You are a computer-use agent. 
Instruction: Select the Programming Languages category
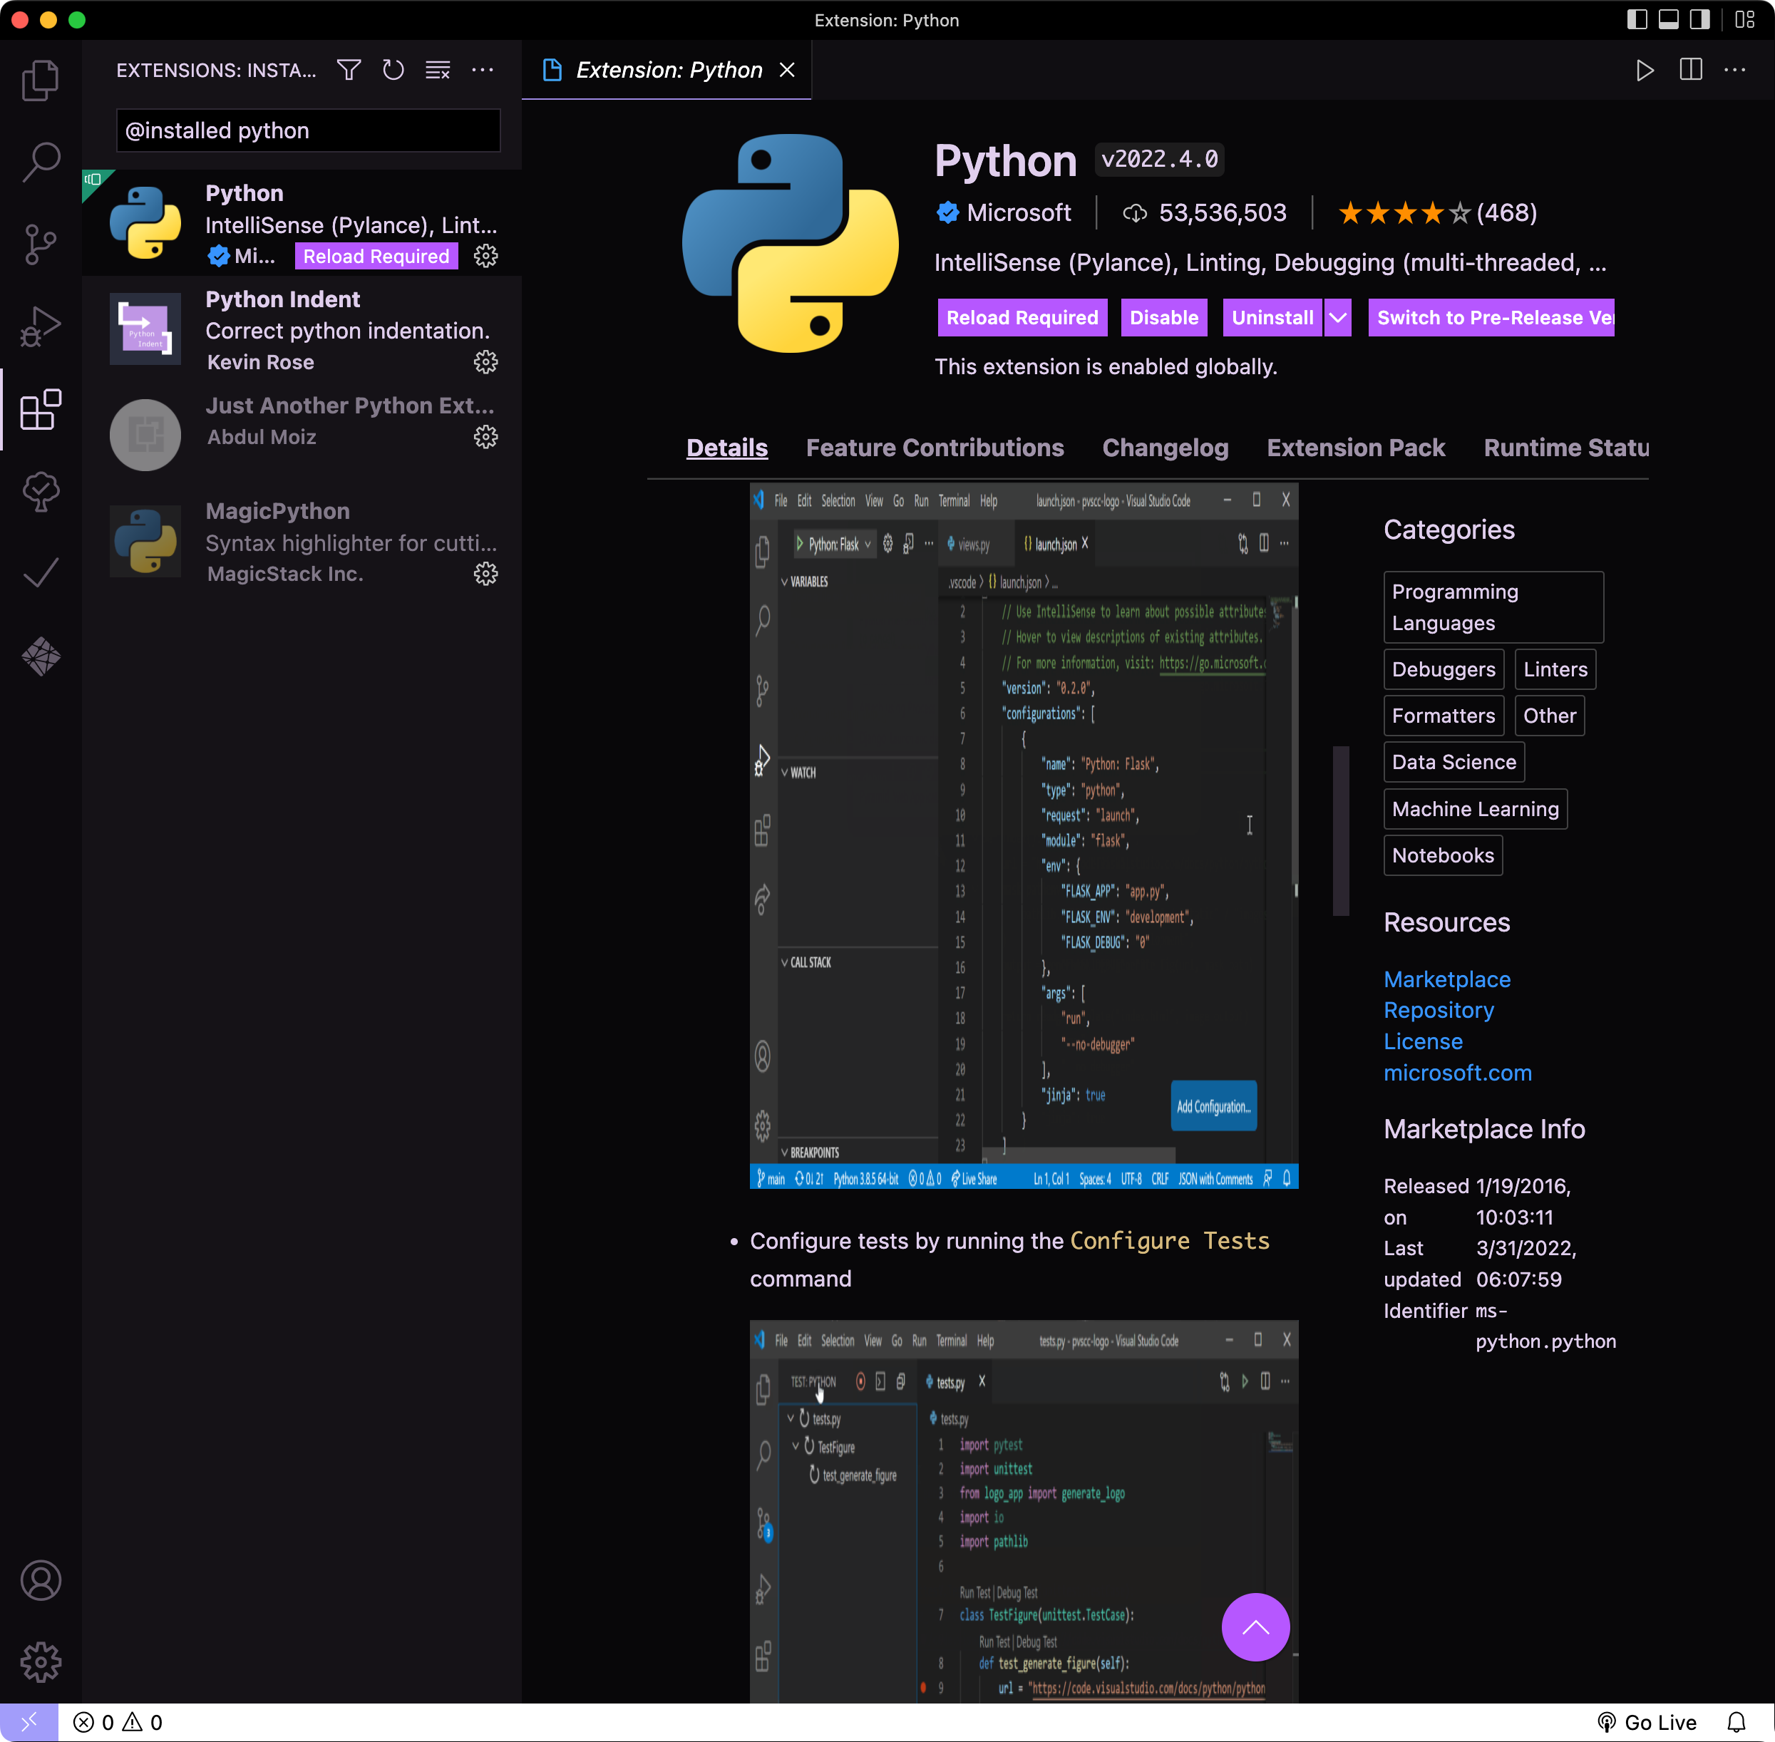pos(1493,607)
